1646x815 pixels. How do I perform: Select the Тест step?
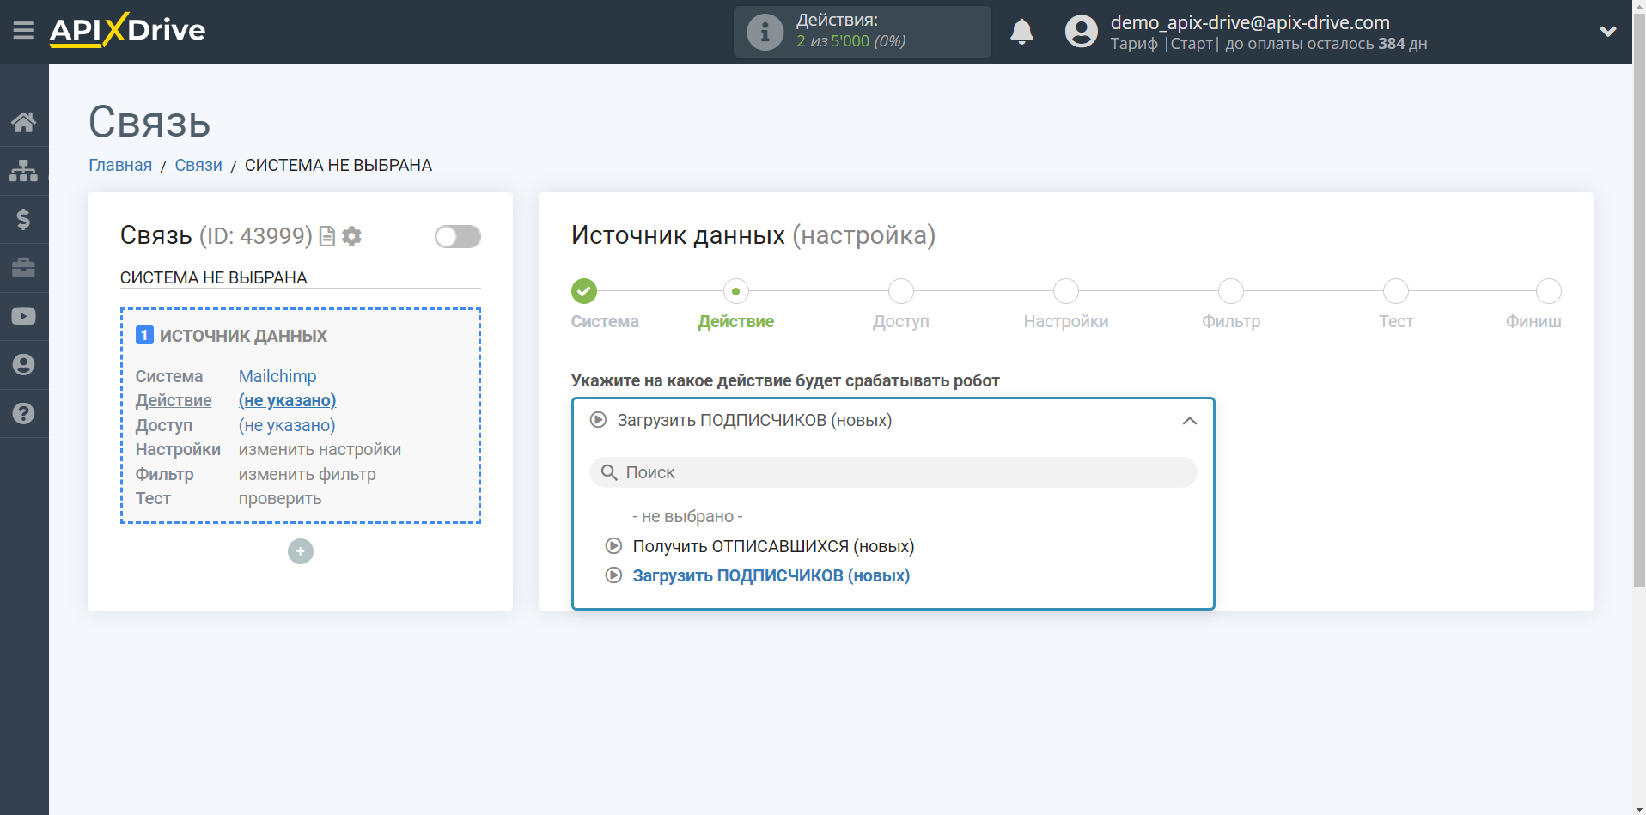pyautogui.click(x=1396, y=291)
